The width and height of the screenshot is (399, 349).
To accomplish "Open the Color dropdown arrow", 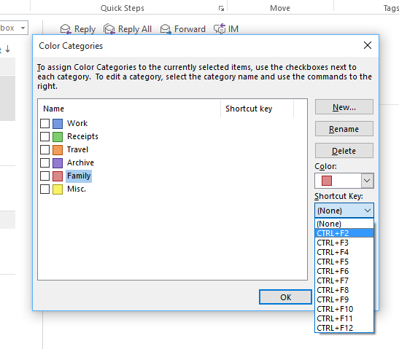I will (x=367, y=181).
